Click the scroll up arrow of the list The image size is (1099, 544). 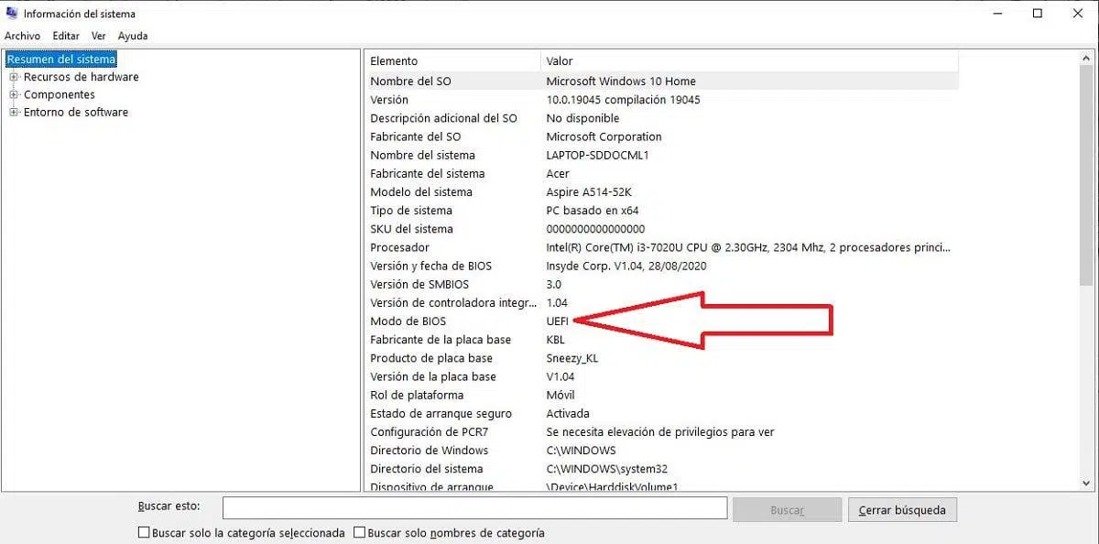coord(1088,58)
